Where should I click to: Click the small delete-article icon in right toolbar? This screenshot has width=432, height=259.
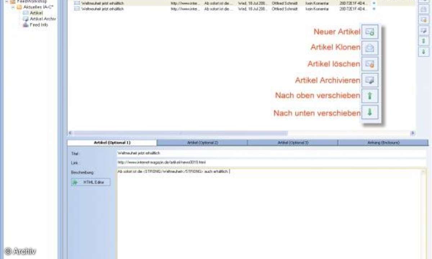[x=423, y=20]
